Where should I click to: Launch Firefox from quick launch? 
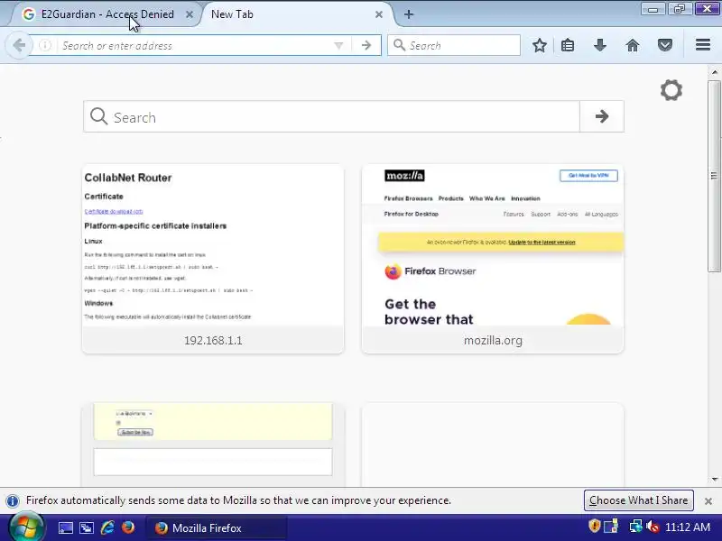(128, 527)
